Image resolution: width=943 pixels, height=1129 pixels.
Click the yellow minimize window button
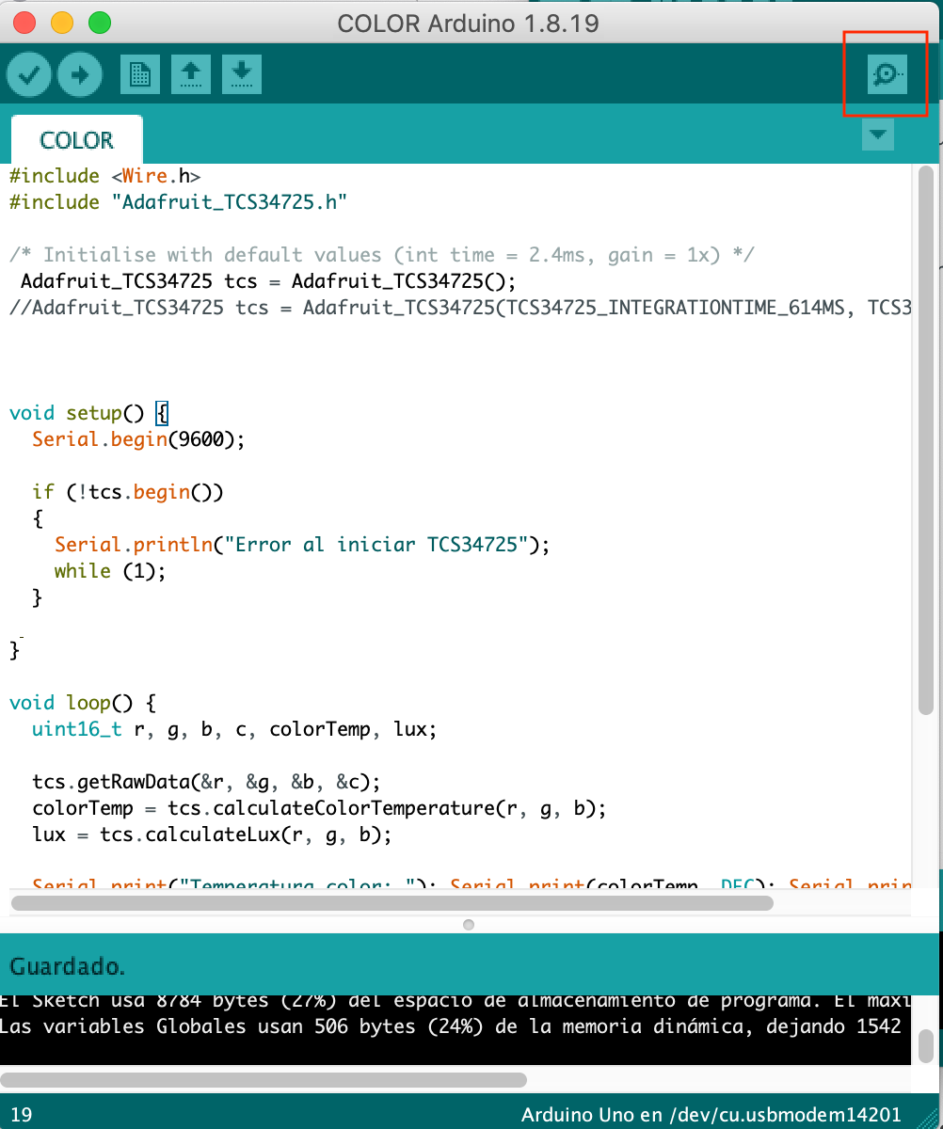[62, 23]
